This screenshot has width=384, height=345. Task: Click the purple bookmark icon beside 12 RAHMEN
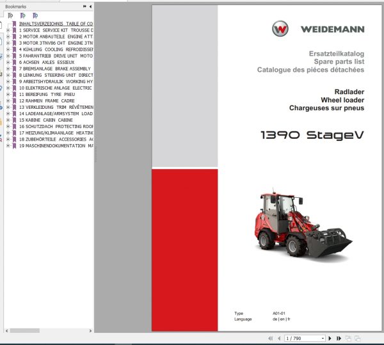pyautogui.click(x=14, y=100)
